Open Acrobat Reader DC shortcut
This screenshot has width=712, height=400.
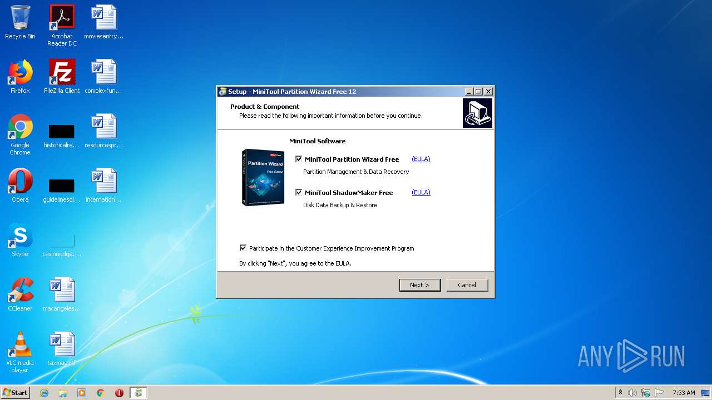click(x=62, y=26)
